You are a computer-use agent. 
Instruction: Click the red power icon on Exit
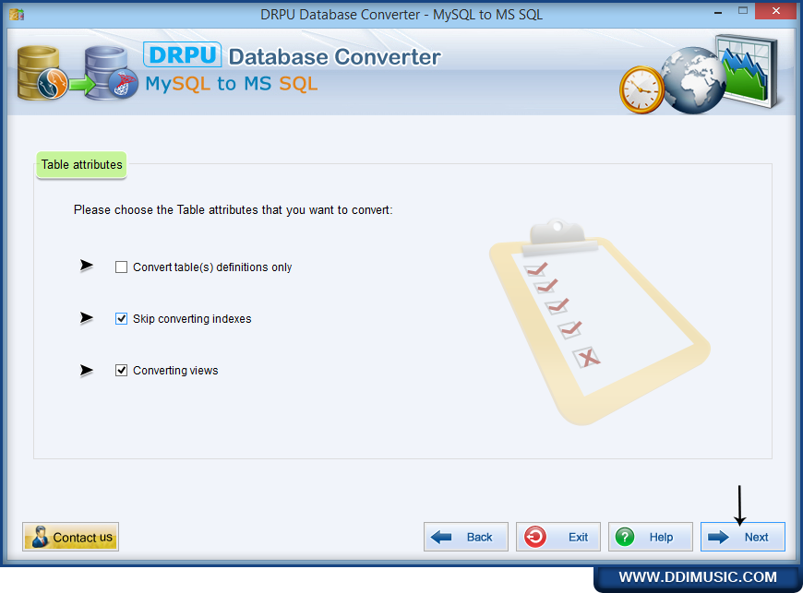point(535,537)
